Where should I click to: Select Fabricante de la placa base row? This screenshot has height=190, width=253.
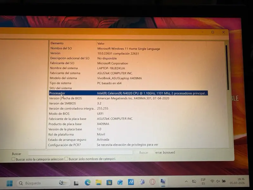tap(128, 119)
